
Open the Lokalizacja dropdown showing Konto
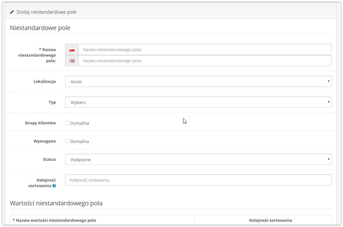(x=198, y=82)
